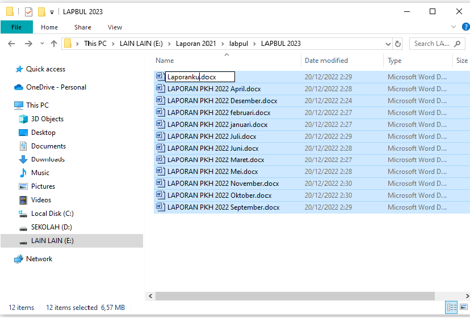Screen dimensions: 470x319
Task: Open Pictures in the navigation pane
Action: [43, 186]
